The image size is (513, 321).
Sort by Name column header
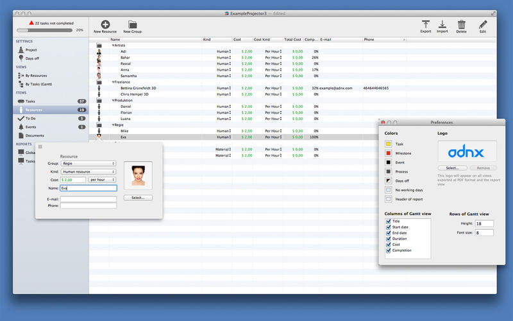coord(155,40)
